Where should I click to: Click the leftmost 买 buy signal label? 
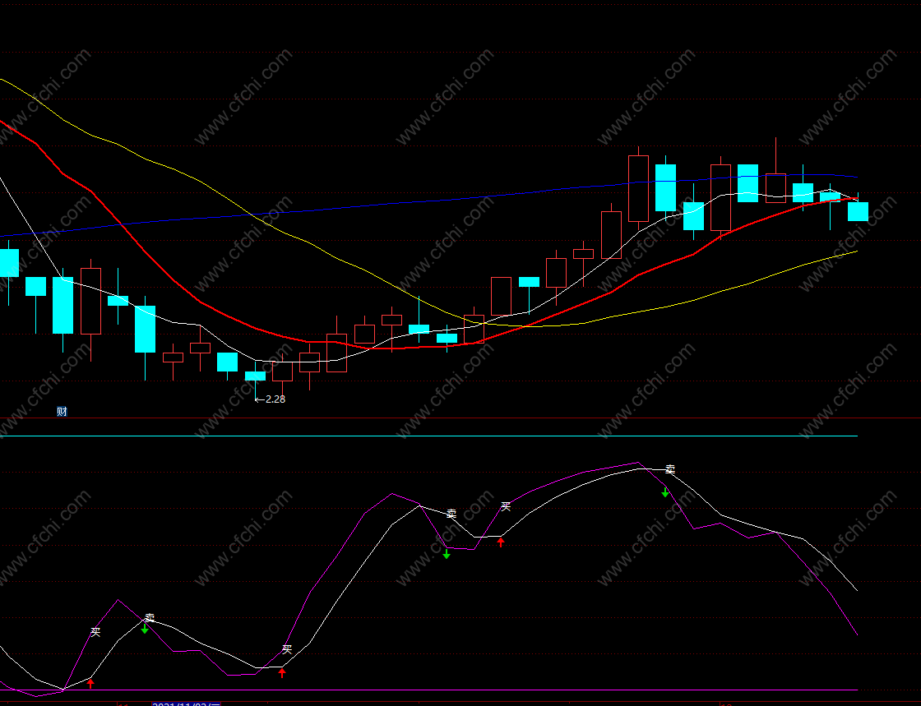tap(95, 632)
